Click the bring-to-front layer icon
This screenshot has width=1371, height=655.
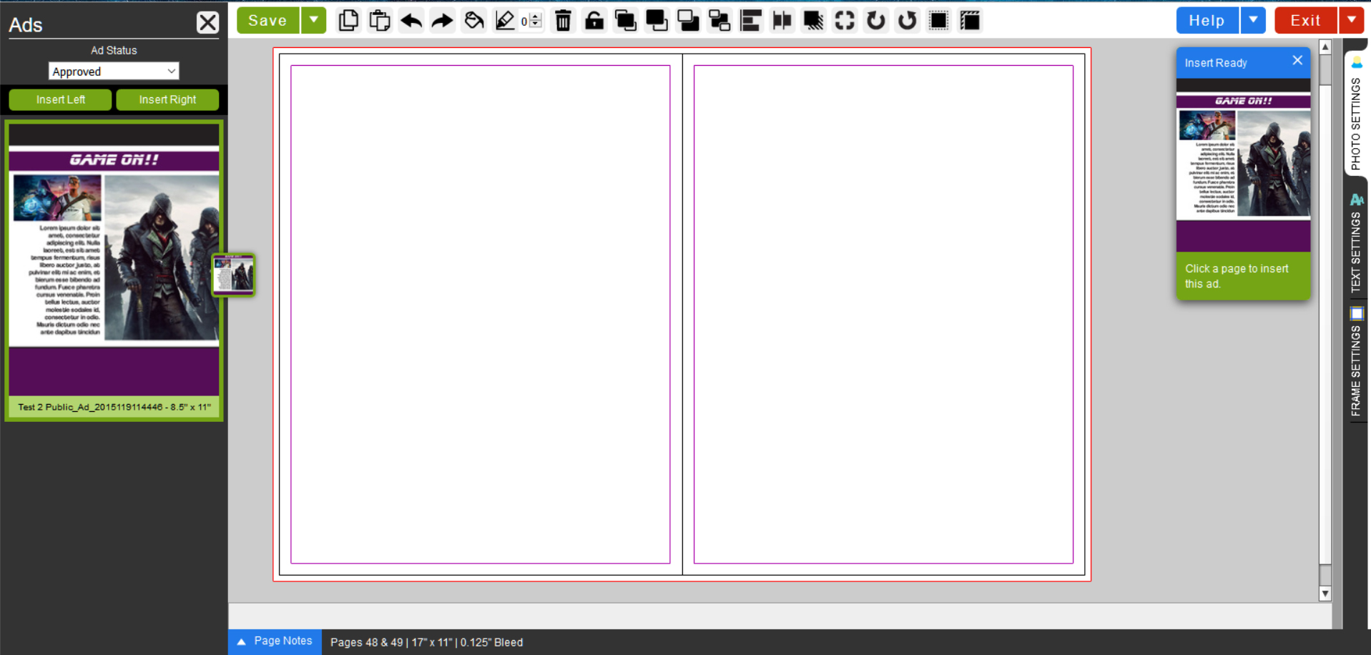click(x=626, y=21)
